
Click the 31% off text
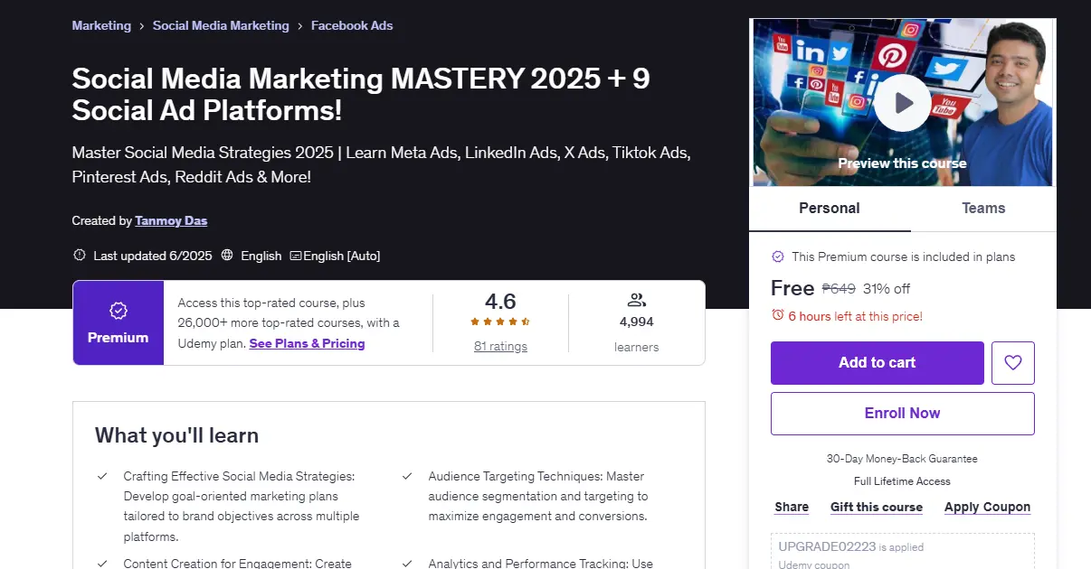pyautogui.click(x=887, y=289)
